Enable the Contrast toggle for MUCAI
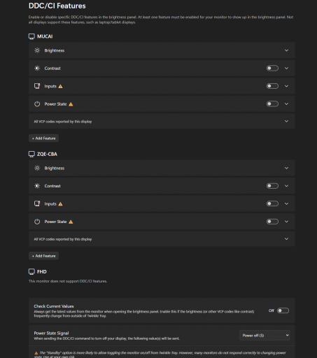This screenshot has height=358, width=317. (272, 68)
